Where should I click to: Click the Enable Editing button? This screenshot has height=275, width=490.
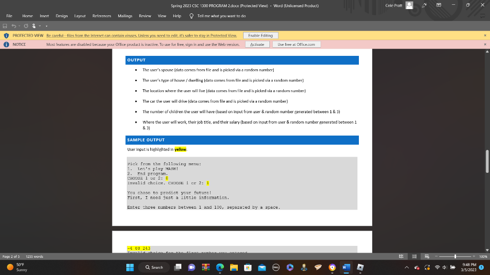(x=260, y=35)
